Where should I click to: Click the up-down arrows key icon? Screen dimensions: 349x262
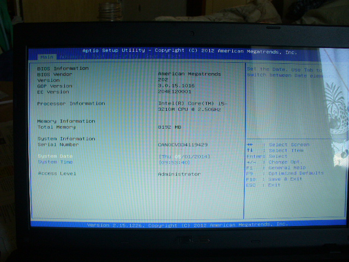coord(250,151)
